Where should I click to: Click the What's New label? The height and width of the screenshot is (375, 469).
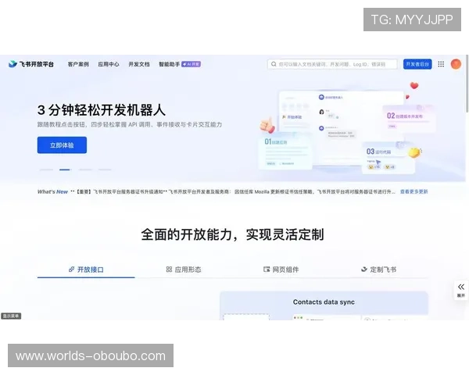pos(52,191)
